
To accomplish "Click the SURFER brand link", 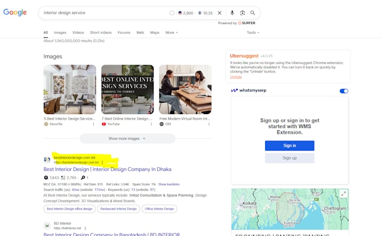I will [247, 23].
